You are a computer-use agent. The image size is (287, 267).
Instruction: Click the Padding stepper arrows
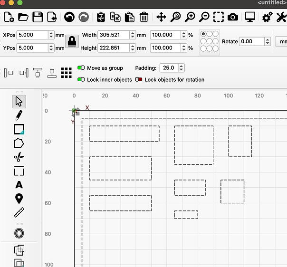tap(181, 68)
